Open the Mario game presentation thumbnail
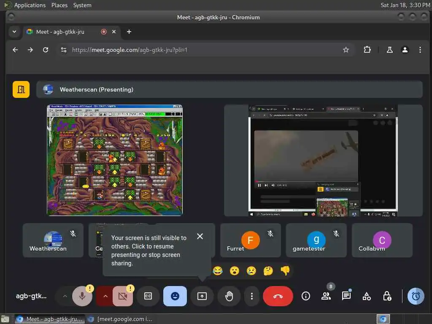The width and height of the screenshot is (432, 324). (x=115, y=160)
